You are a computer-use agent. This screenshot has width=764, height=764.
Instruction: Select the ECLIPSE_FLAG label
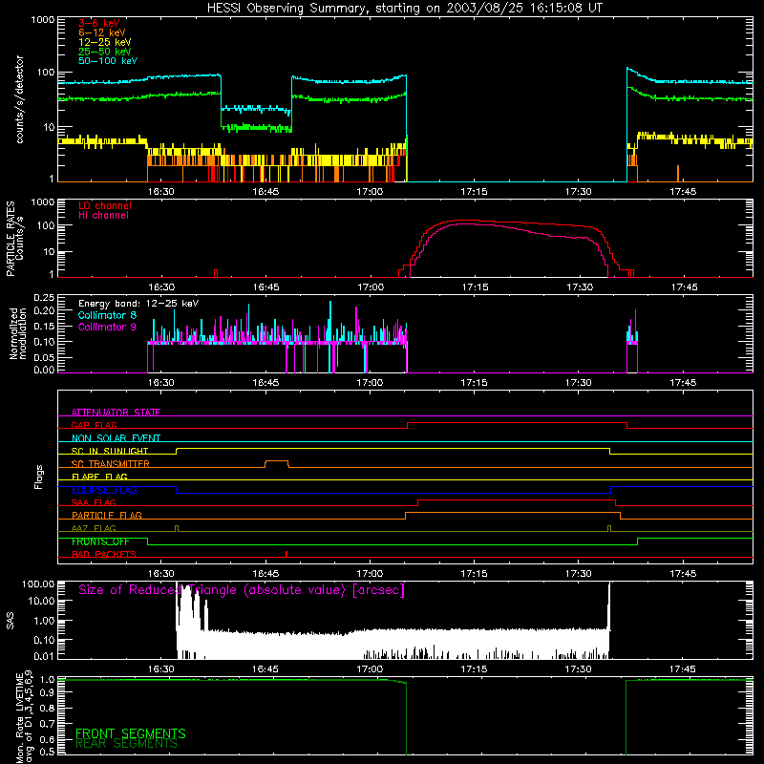104,490
